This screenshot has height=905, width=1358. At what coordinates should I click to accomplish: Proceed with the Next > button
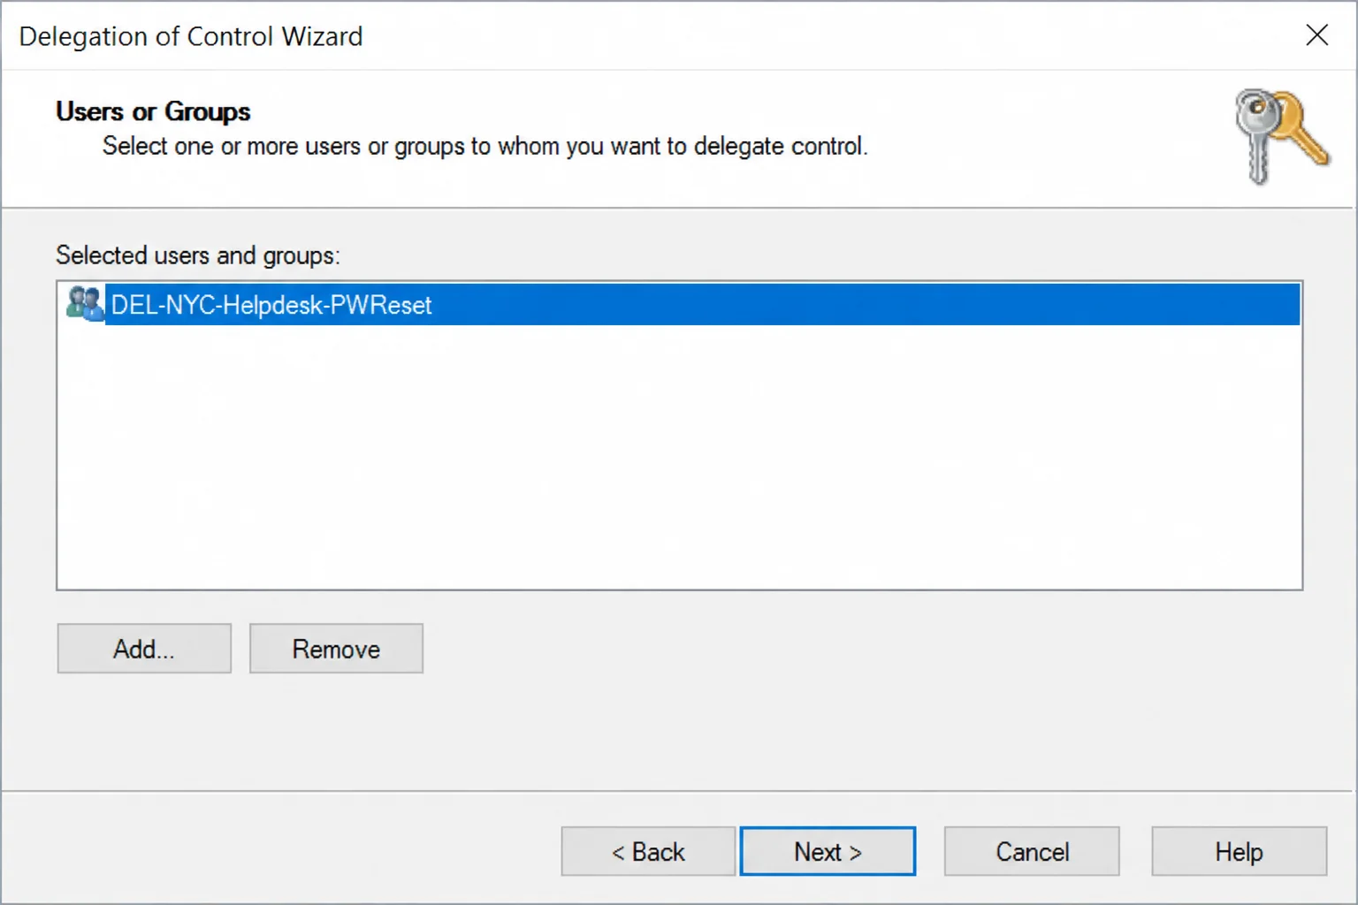(x=828, y=852)
